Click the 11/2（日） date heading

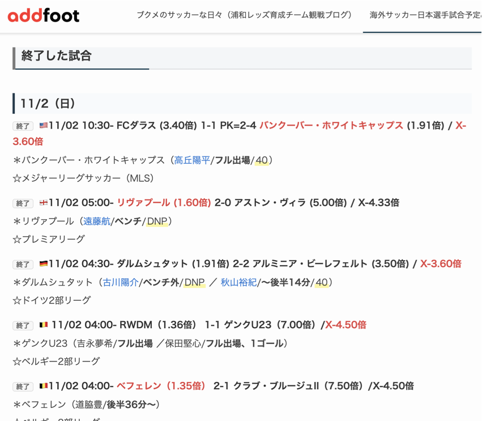tap(48, 103)
